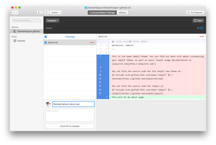The image size is (216, 145).
Task: Click the GraceHoppurr.github.io2 repository icon in the sidebar
Action: (x=15, y=31)
